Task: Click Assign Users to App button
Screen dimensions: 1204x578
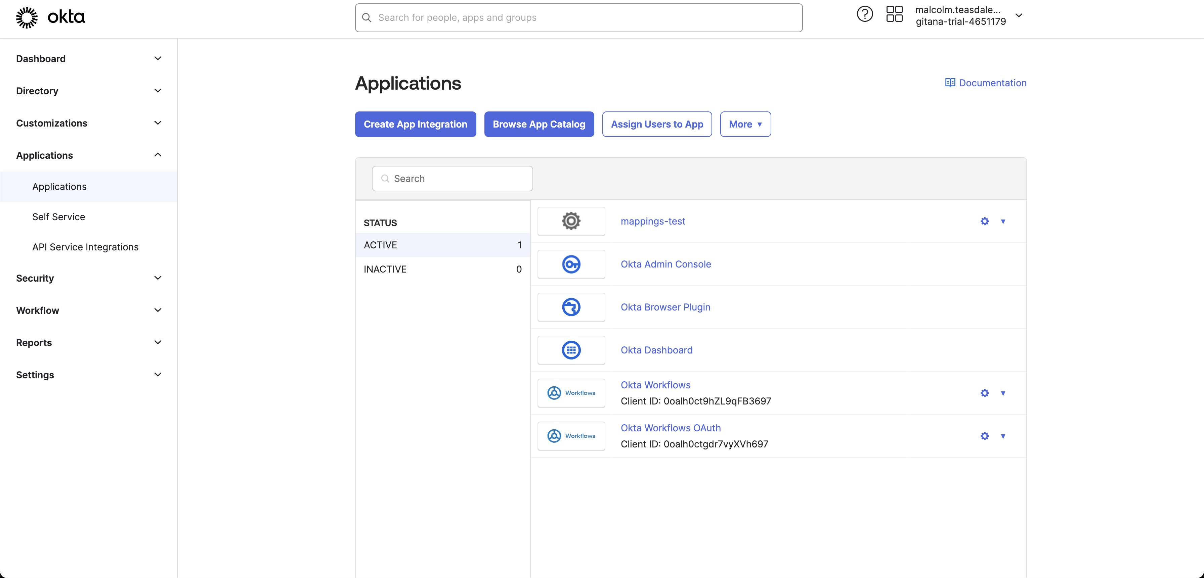Action: tap(657, 124)
